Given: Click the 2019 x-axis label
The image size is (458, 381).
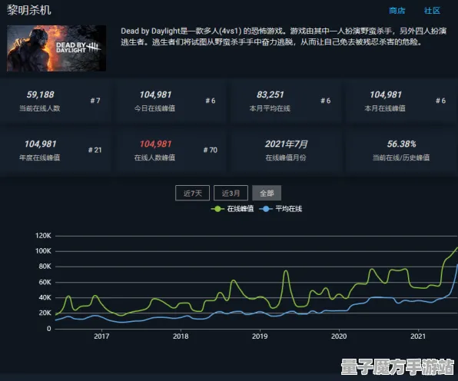Looking at the screenshot, I should tap(260, 336).
